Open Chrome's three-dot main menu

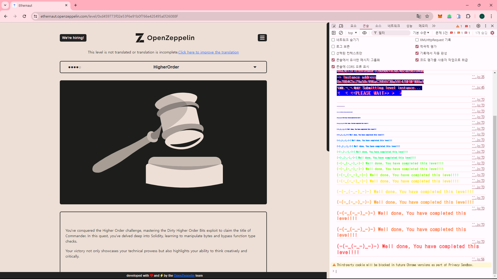pos(491,16)
